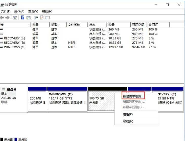Viewport: 185px width, 141px height.
Task: Open the 操作(A) menu
Action: coord(19,12)
